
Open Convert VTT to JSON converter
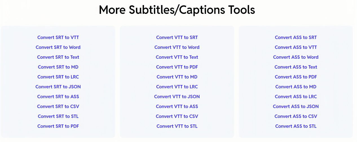177,97
